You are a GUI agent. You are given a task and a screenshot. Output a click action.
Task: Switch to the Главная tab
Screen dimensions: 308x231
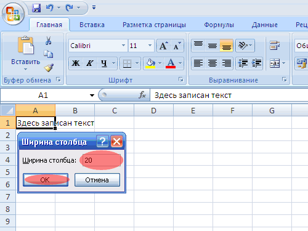pyautogui.click(x=49, y=25)
